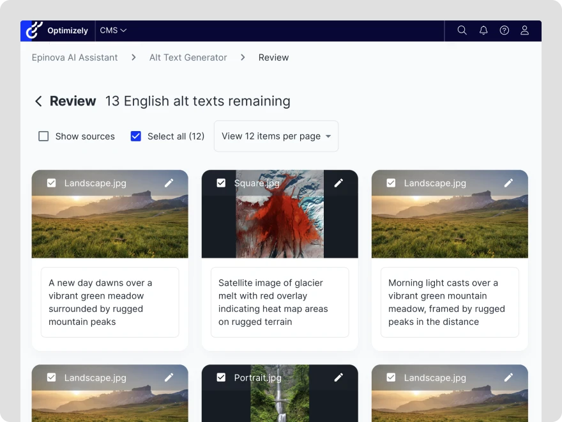Click pencil icon on the 'A new day dawns' card
This screenshot has height=422, width=562.
(169, 183)
